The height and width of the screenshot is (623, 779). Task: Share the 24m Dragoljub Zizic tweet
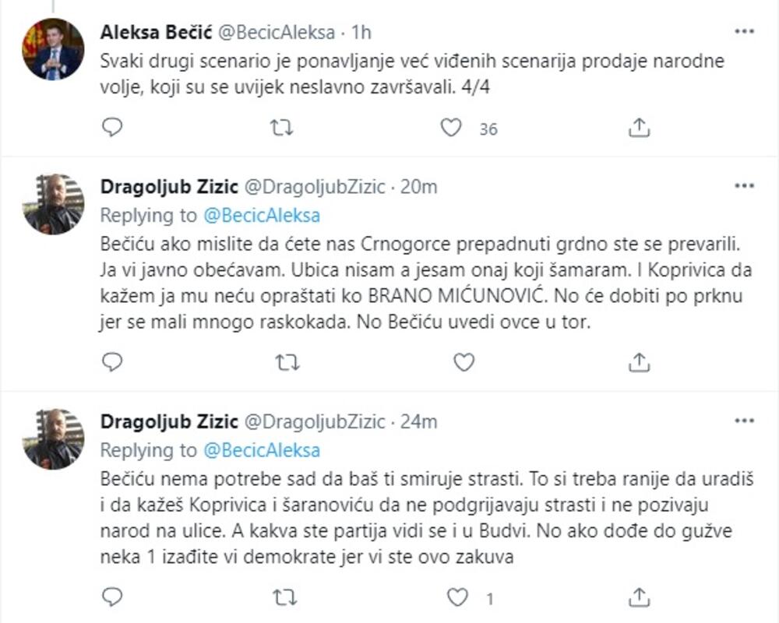coord(639,598)
